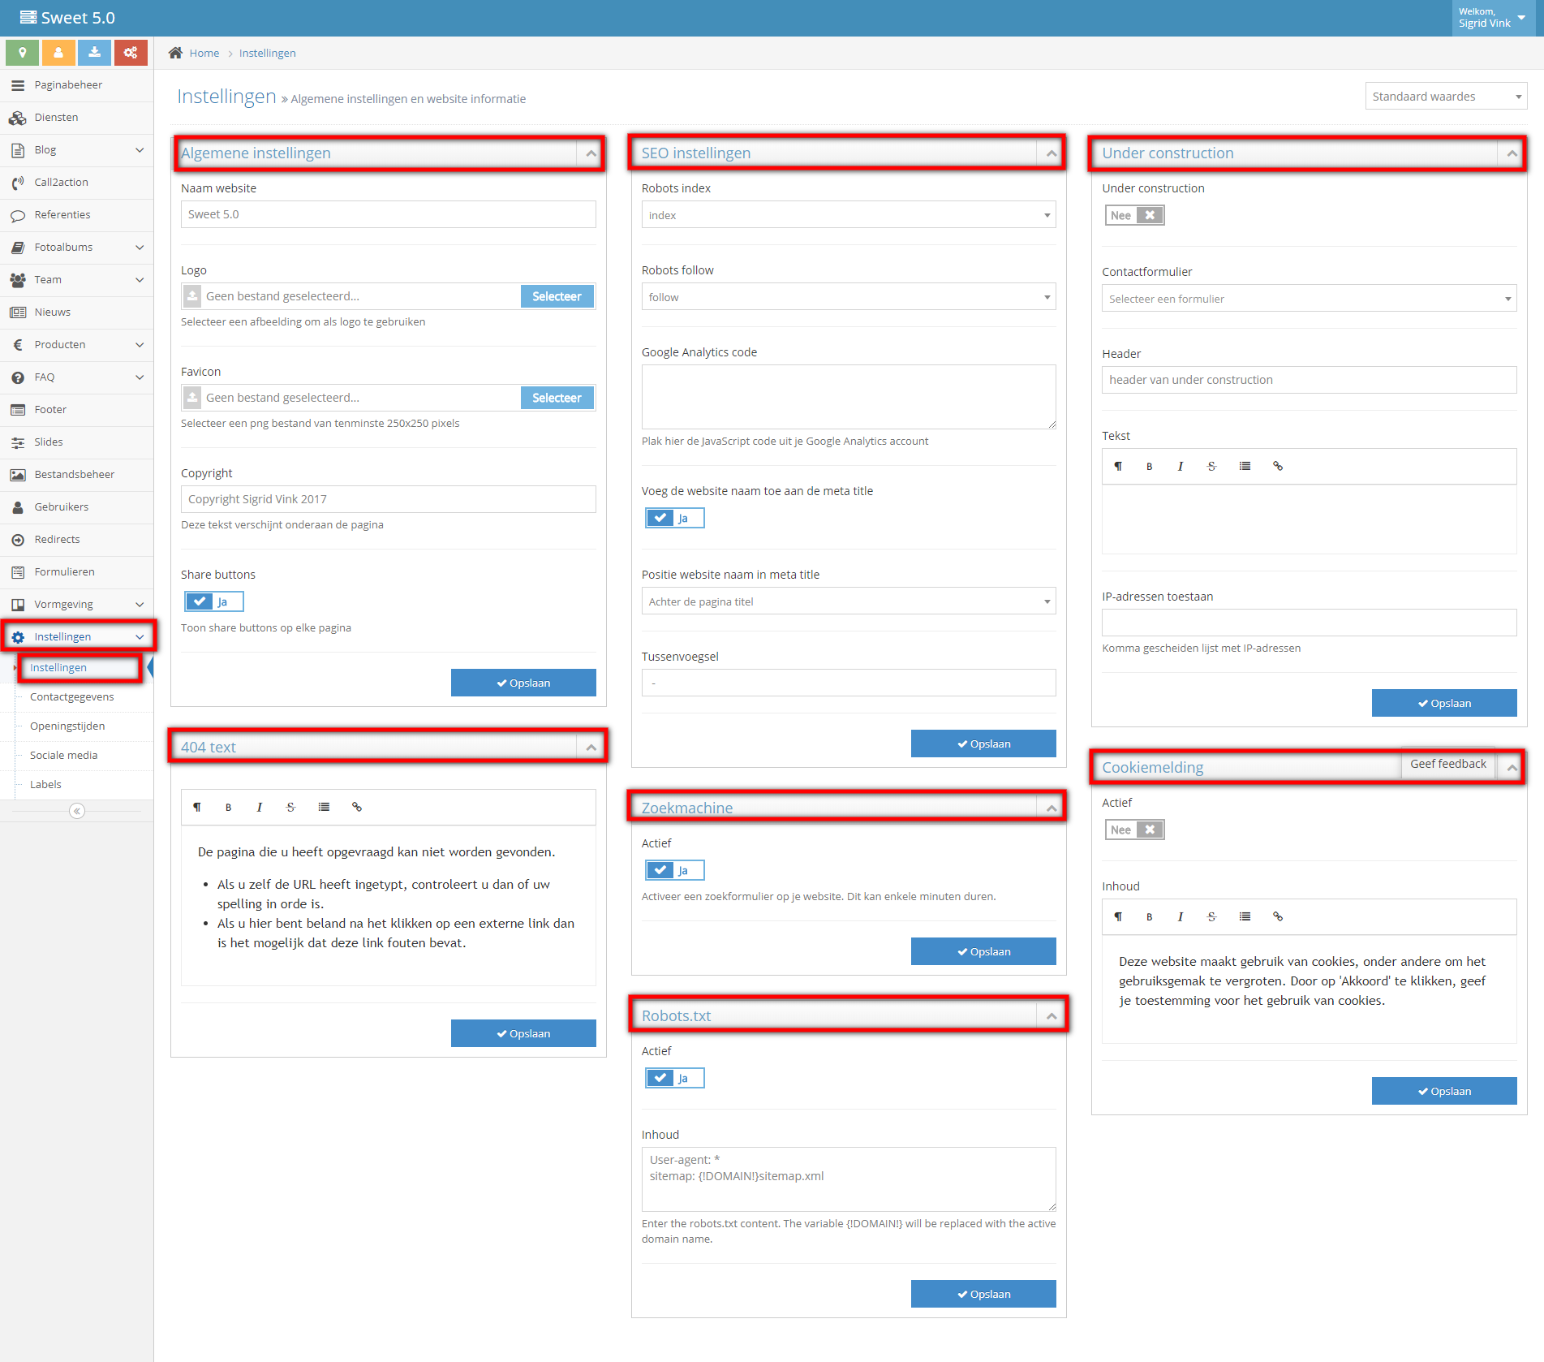Toggle bold in Under construction Tekst editor
Image resolution: width=1544 pixels, height=1362 pixels.
click(x=1150, y=466)
